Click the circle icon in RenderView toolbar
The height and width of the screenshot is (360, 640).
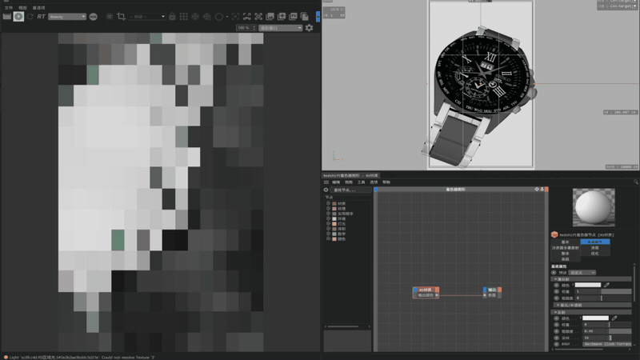[x=218, y=16]
